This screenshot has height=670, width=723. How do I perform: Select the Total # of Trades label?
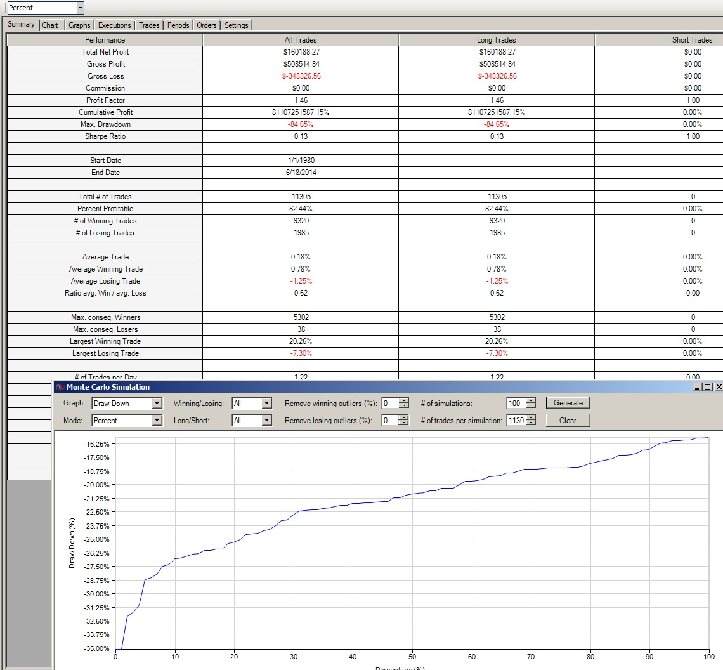pyautogui.click(x=105, y=196)
